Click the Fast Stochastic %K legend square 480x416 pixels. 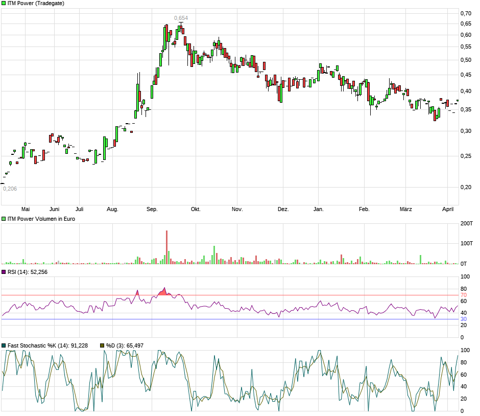(x=3, y=345)
